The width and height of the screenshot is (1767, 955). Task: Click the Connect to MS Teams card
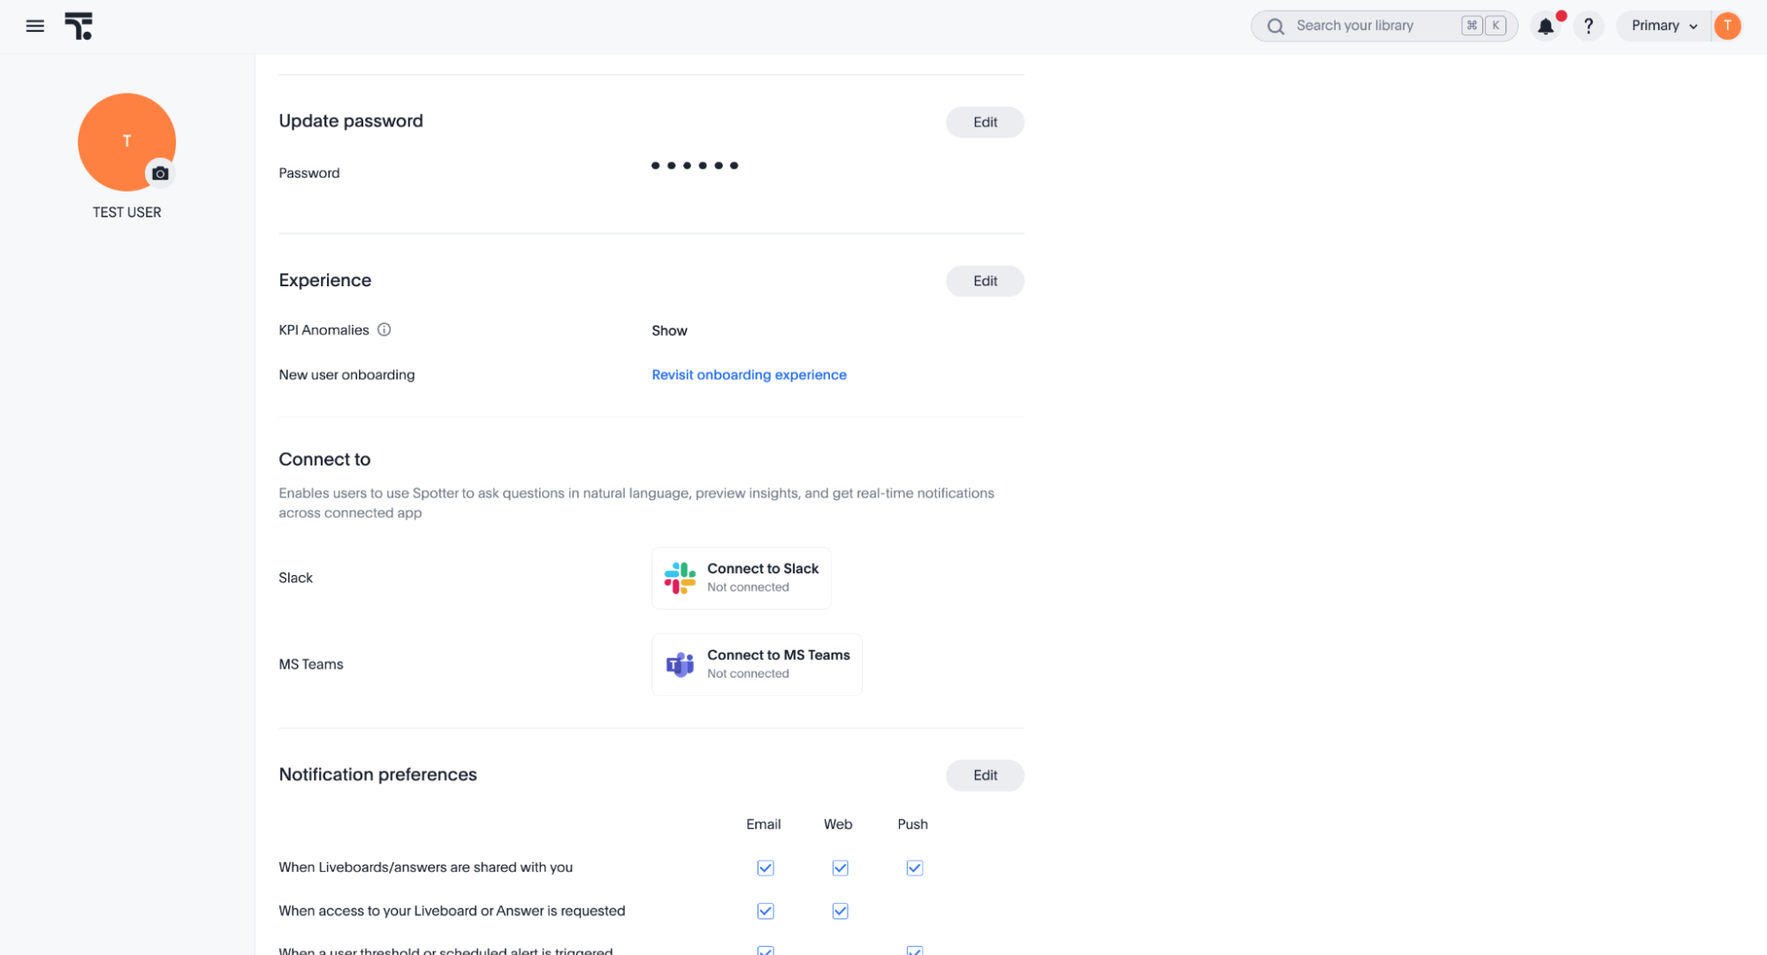[x=757, y=664]
